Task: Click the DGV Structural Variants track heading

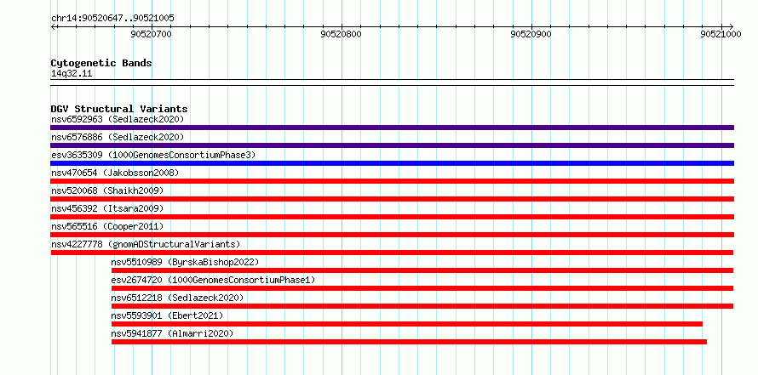Action: 119,109
